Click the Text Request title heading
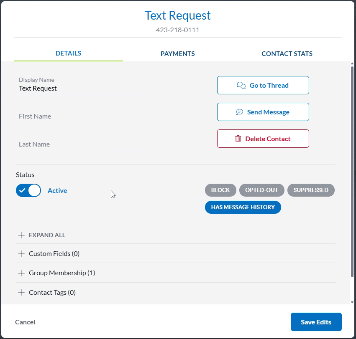 177,15
